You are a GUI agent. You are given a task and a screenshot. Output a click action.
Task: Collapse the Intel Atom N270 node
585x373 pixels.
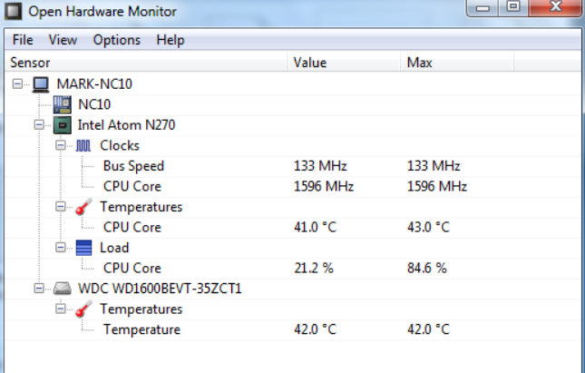tap(39, 124)
